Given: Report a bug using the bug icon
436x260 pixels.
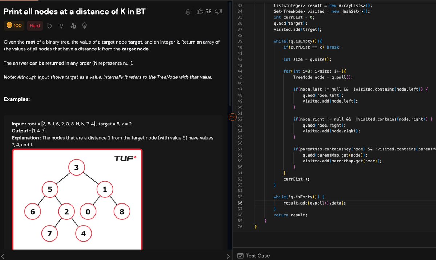Looking at the screenshot, I should (x=188, y=12).
